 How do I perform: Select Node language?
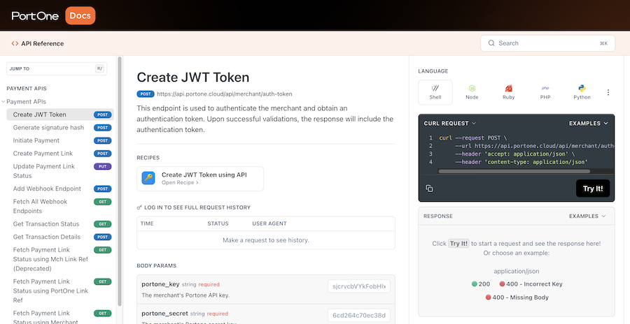[x=472, y=92]
